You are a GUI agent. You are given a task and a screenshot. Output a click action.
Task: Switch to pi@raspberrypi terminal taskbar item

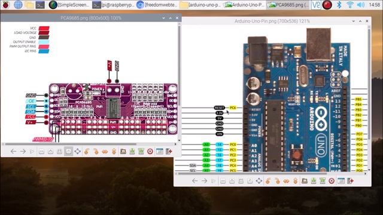(113, 5)
